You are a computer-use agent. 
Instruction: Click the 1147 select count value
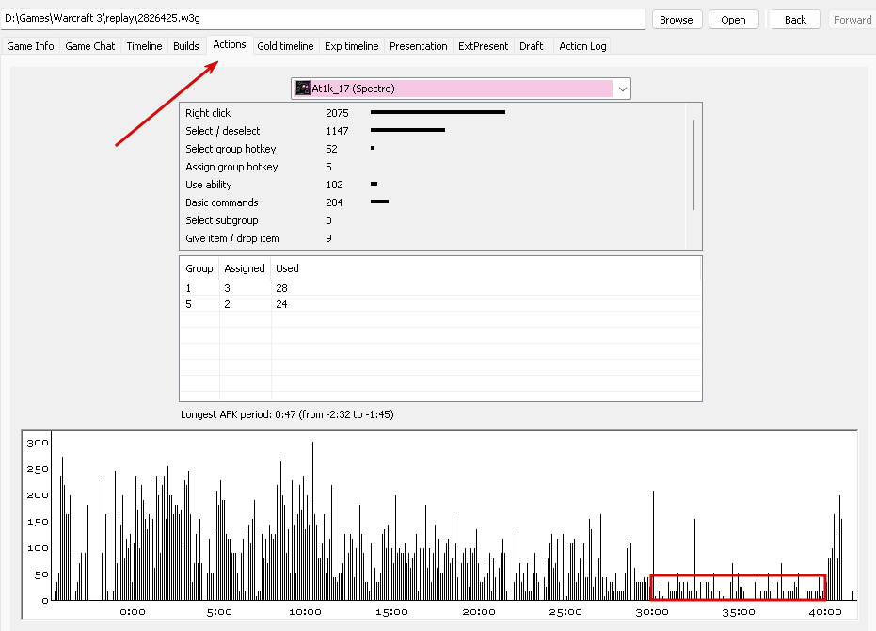337,131
